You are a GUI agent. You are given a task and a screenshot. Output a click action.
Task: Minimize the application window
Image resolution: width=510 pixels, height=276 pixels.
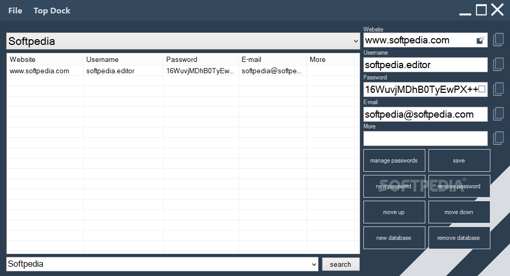point(465,13)
